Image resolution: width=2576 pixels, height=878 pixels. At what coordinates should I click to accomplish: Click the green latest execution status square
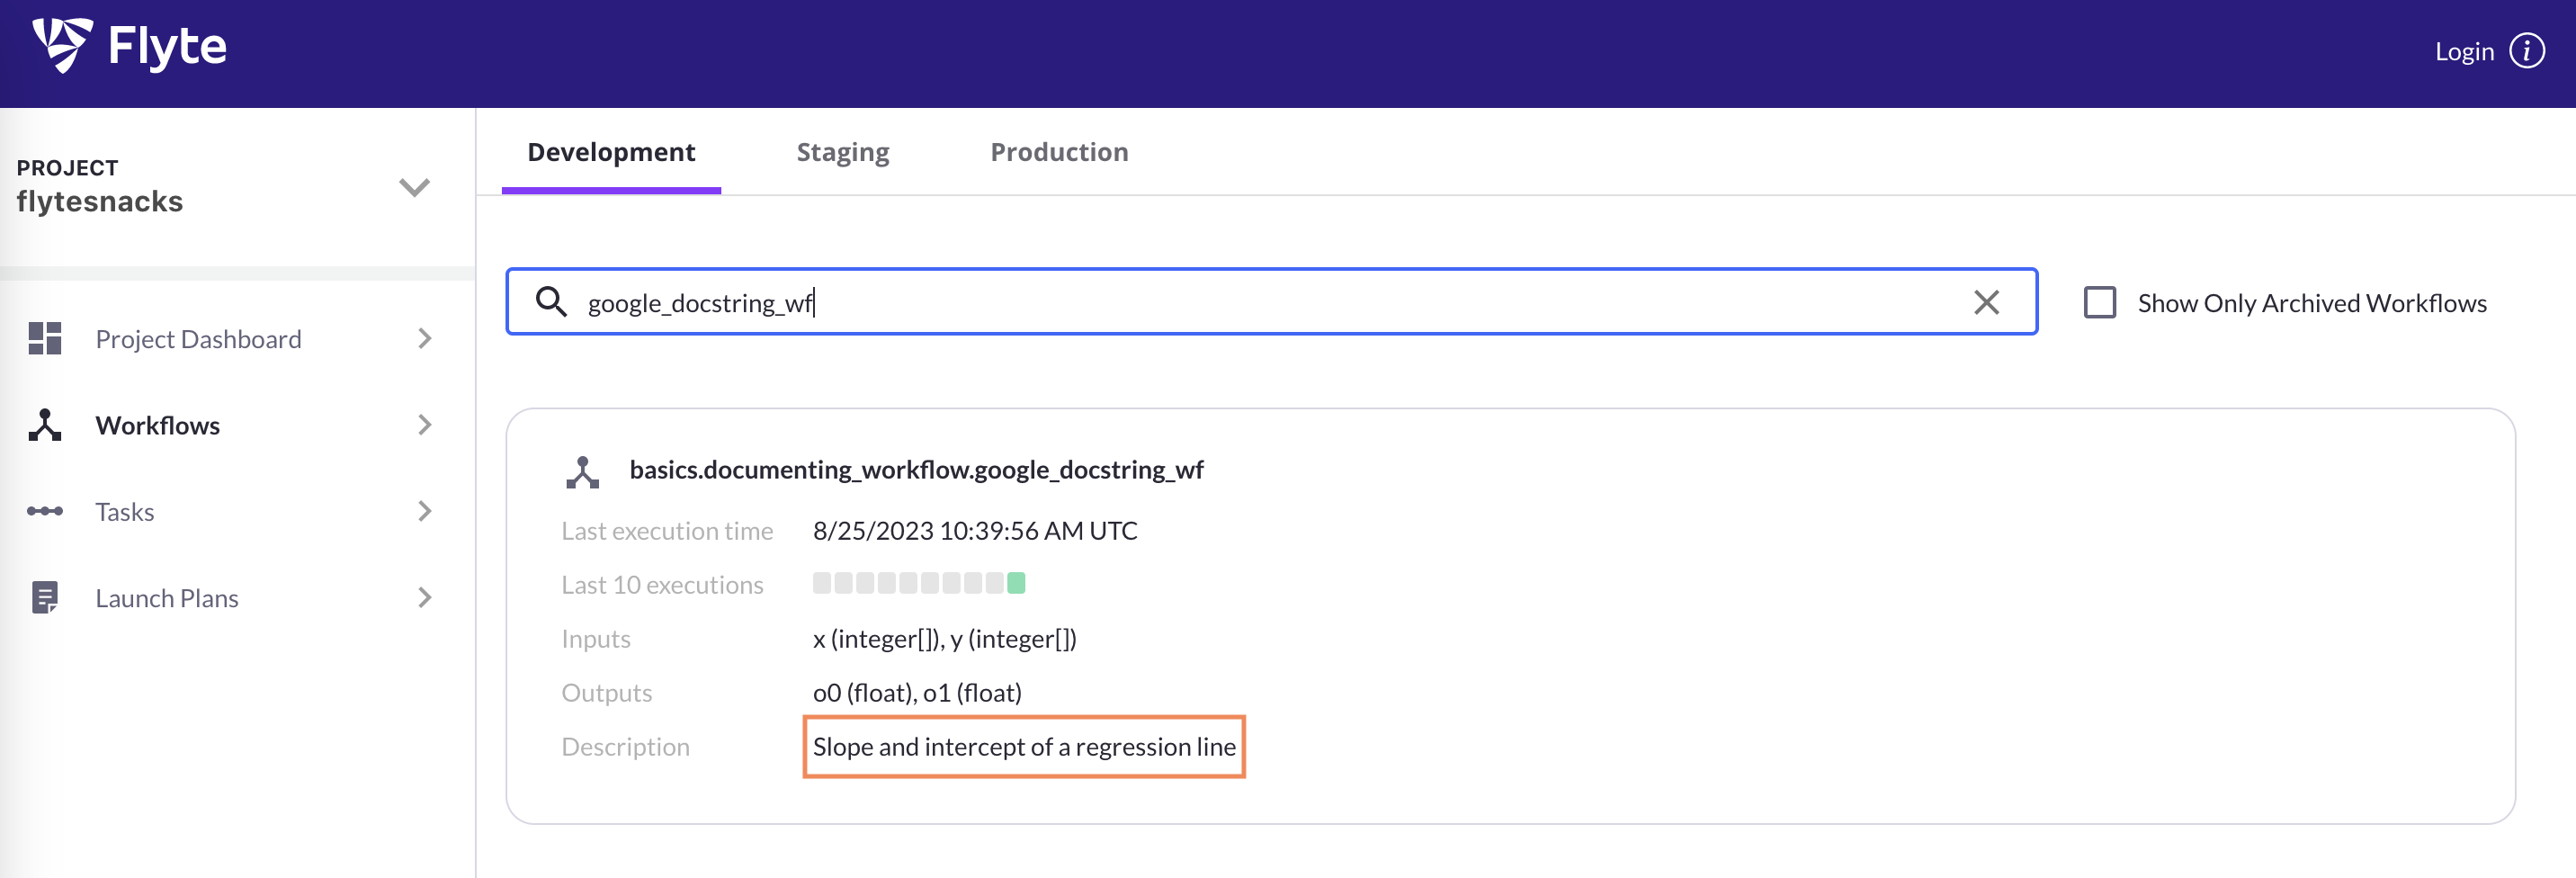coord(1016,583)
